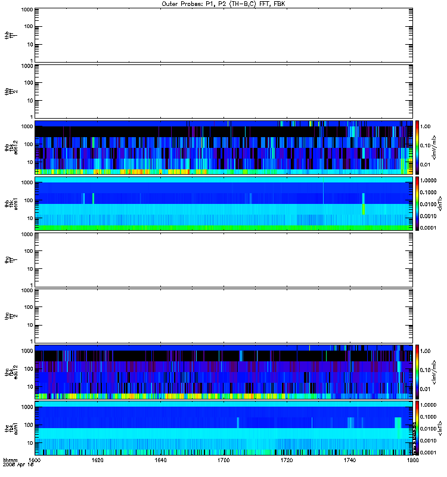Click the 'thb fff 1' y-axis title
This screenshot has height=477, width=447.
(11, 35)
